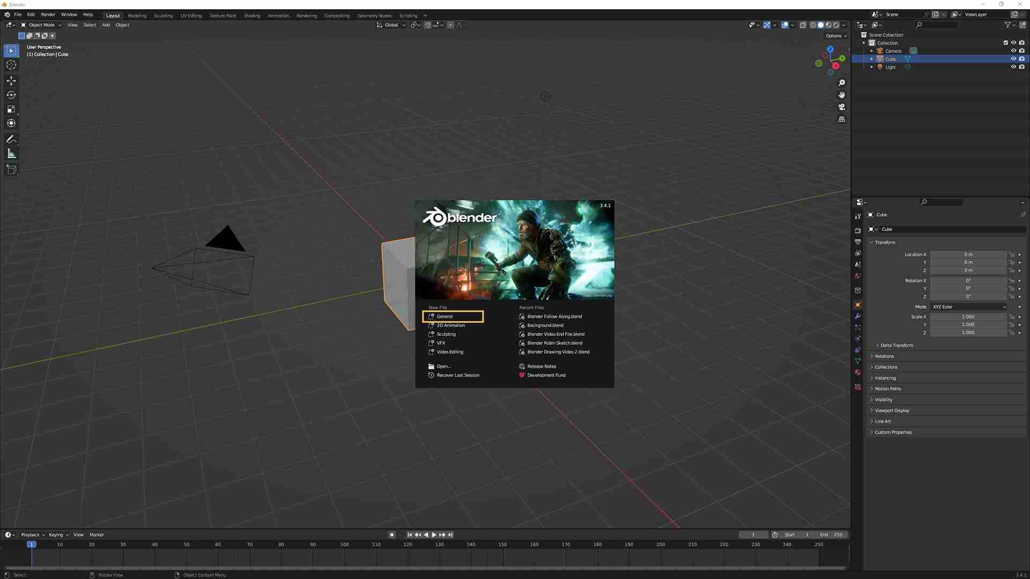The height and width of the screenshot is (579, 1030).
Task: Click frame 100 on the timeline
Action: pos(344,545)
